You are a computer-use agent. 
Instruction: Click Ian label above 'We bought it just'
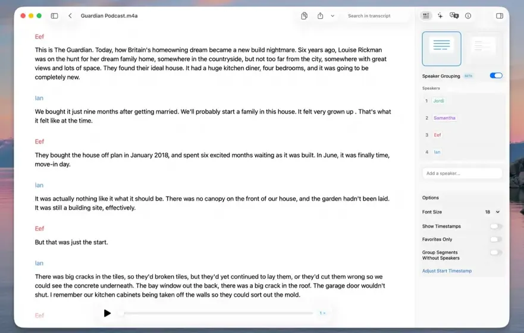coord(39,98)
